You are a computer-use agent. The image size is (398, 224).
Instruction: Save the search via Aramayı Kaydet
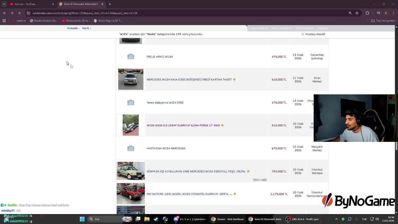point(313,34)
